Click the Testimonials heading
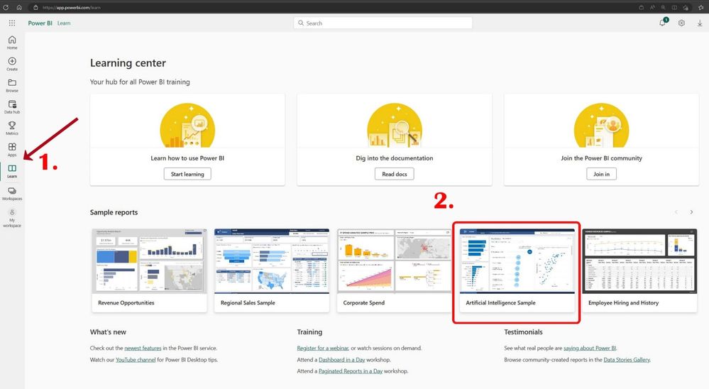 click(x=523, y=332)
